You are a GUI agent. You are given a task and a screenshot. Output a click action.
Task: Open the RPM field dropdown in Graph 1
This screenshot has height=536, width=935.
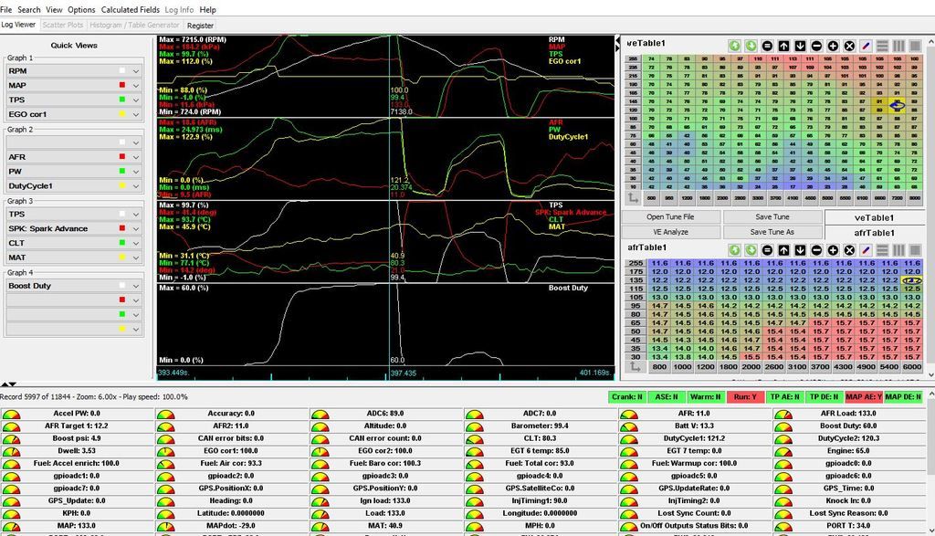[136, 71]
